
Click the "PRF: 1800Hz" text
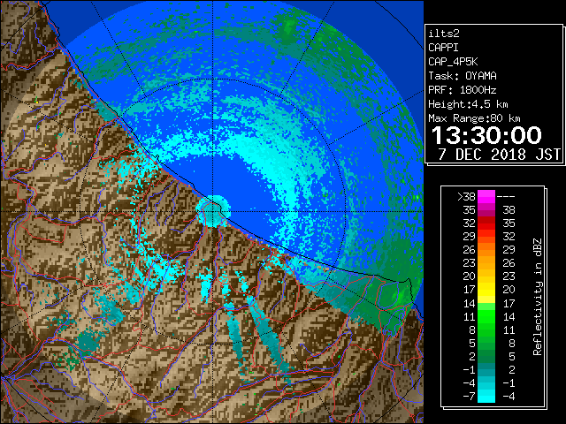[463, 90]
